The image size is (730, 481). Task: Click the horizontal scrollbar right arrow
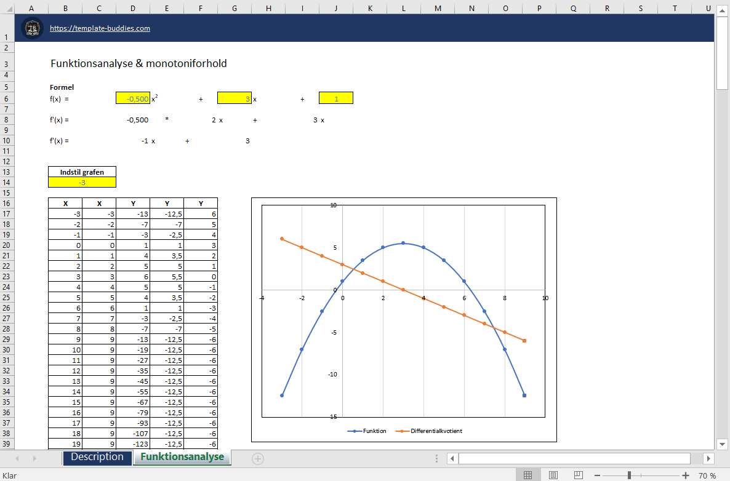tap(708, 459)
